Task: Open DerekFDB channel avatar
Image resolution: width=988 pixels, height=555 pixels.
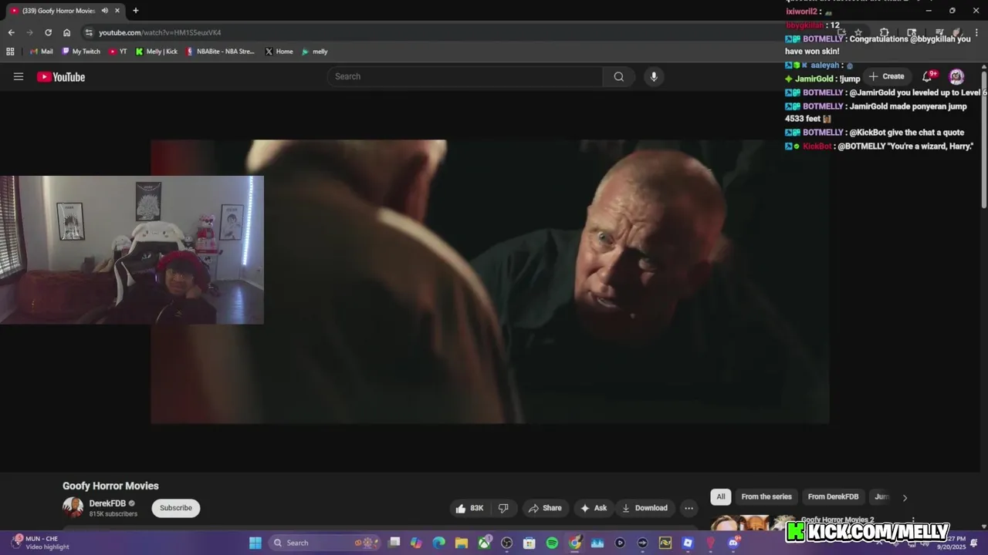Action: click(73, 507)
